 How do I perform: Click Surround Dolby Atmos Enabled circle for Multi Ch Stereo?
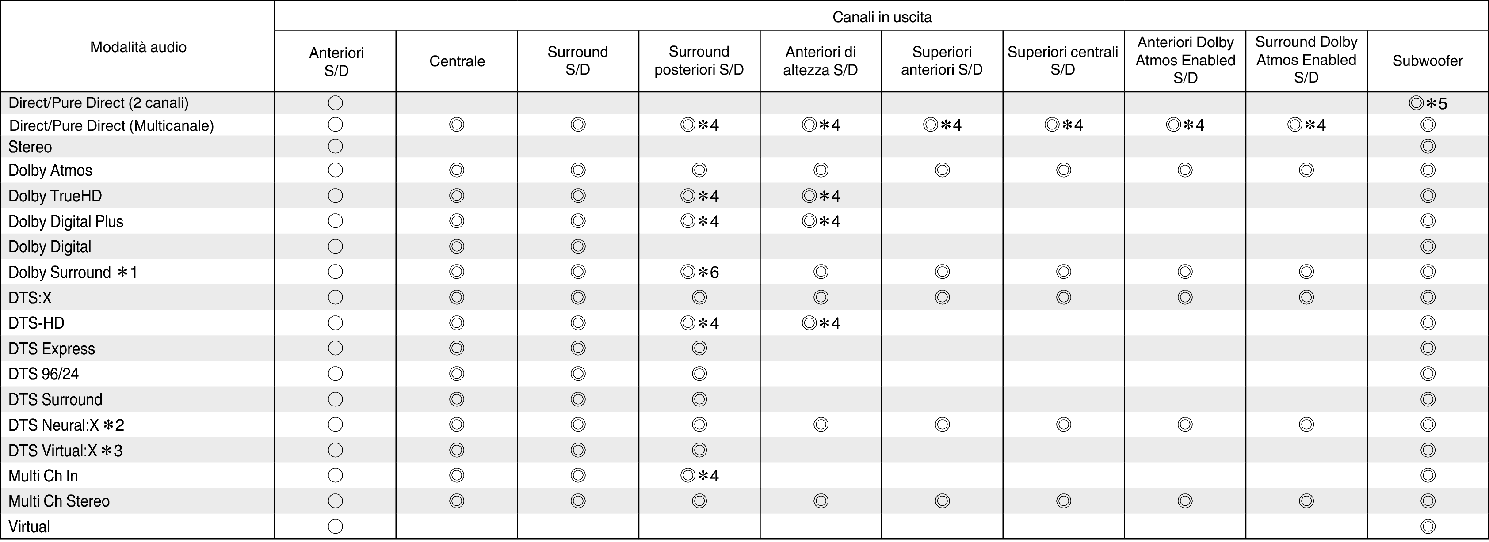pos(1306,501)
